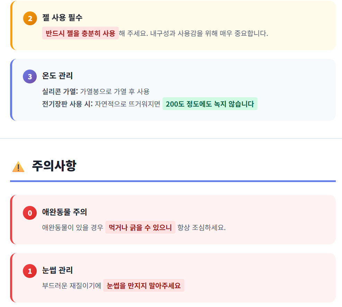
Task: Click the text 가열봉으로 가열 후 사용
Action: [x=115, y=92]
